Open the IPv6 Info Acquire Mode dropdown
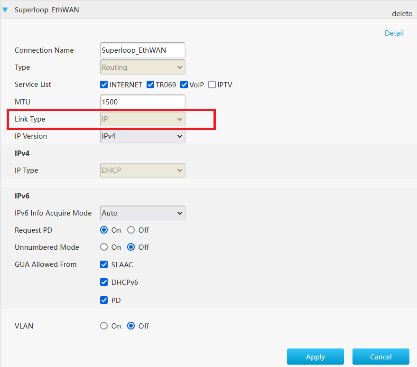This screenshot has width=417, height=367. (x=142, y=213)
